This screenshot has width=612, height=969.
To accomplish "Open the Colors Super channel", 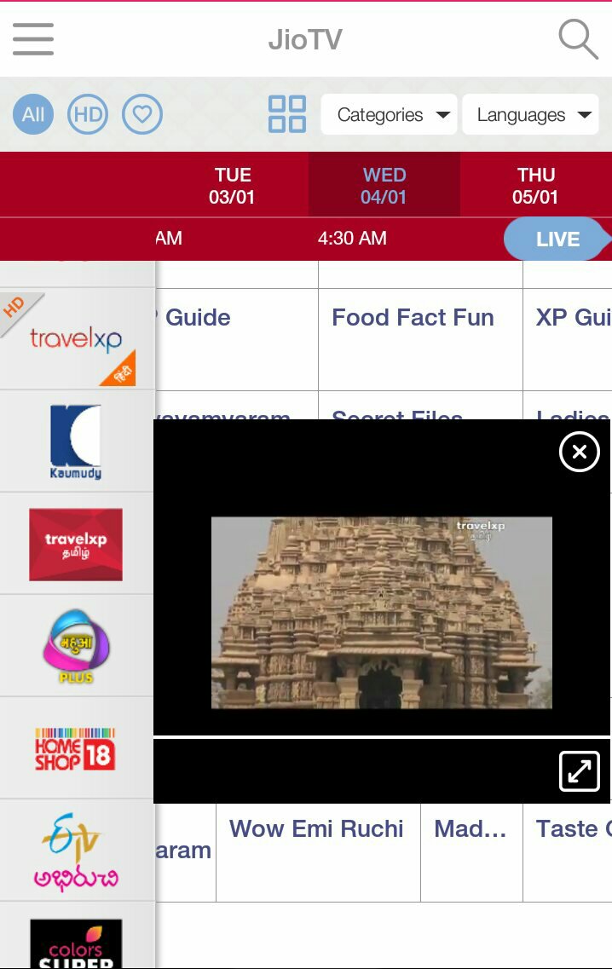I will pos(76,936).
